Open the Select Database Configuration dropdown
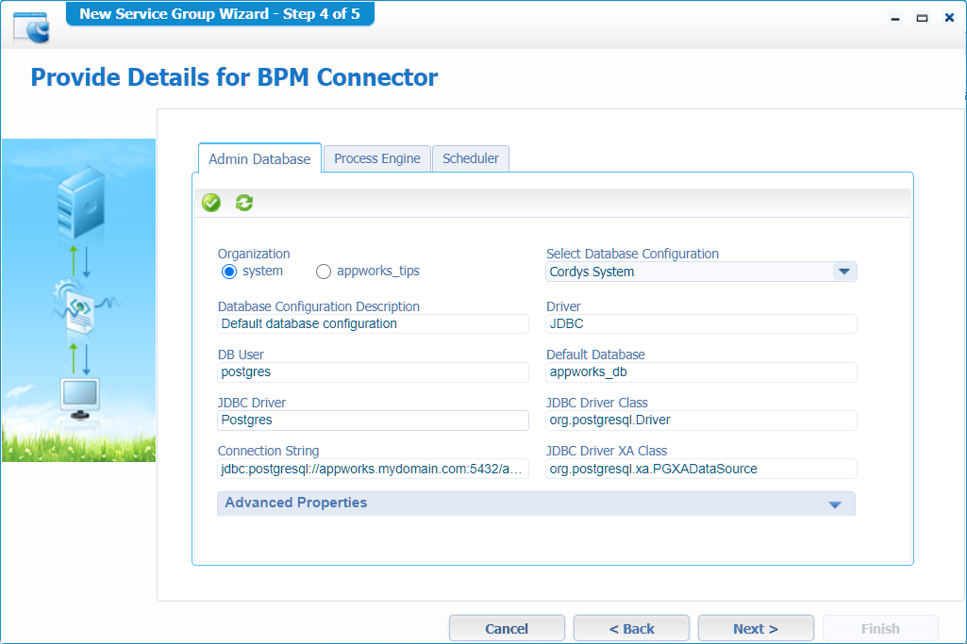Viewport: 967px width, 644px height. 700,271
